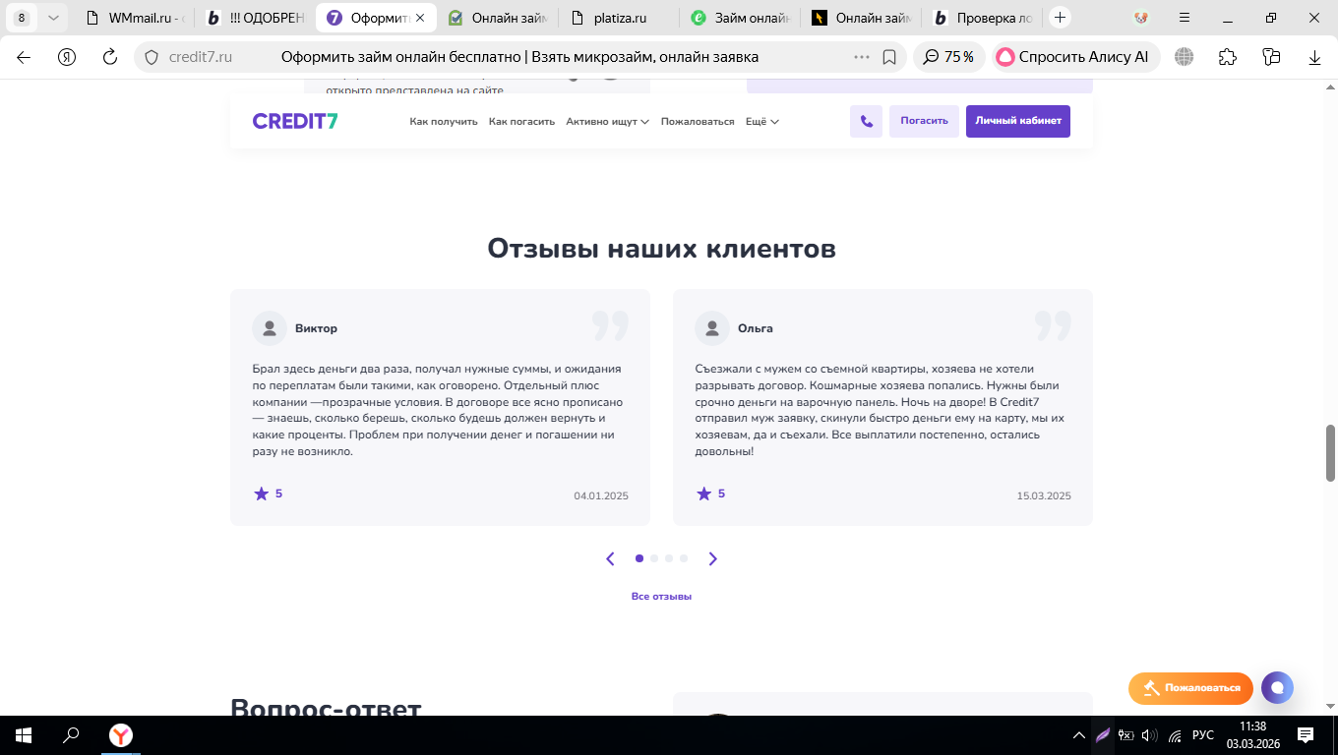
Task: Click Olga's review avatar icon
Action: tap(712, 328)
